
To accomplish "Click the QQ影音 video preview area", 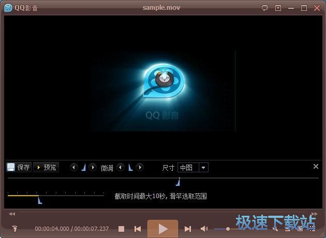I will pyautogui.click(x=163, y=87).
